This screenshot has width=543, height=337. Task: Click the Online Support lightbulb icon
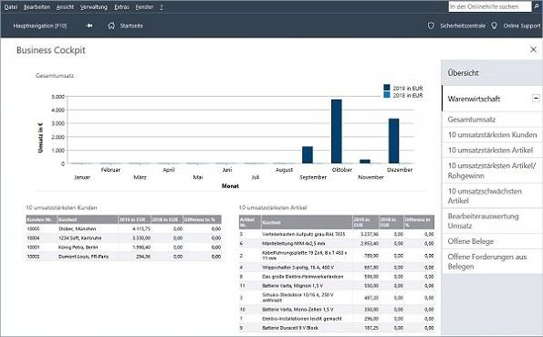pos(494,26)
